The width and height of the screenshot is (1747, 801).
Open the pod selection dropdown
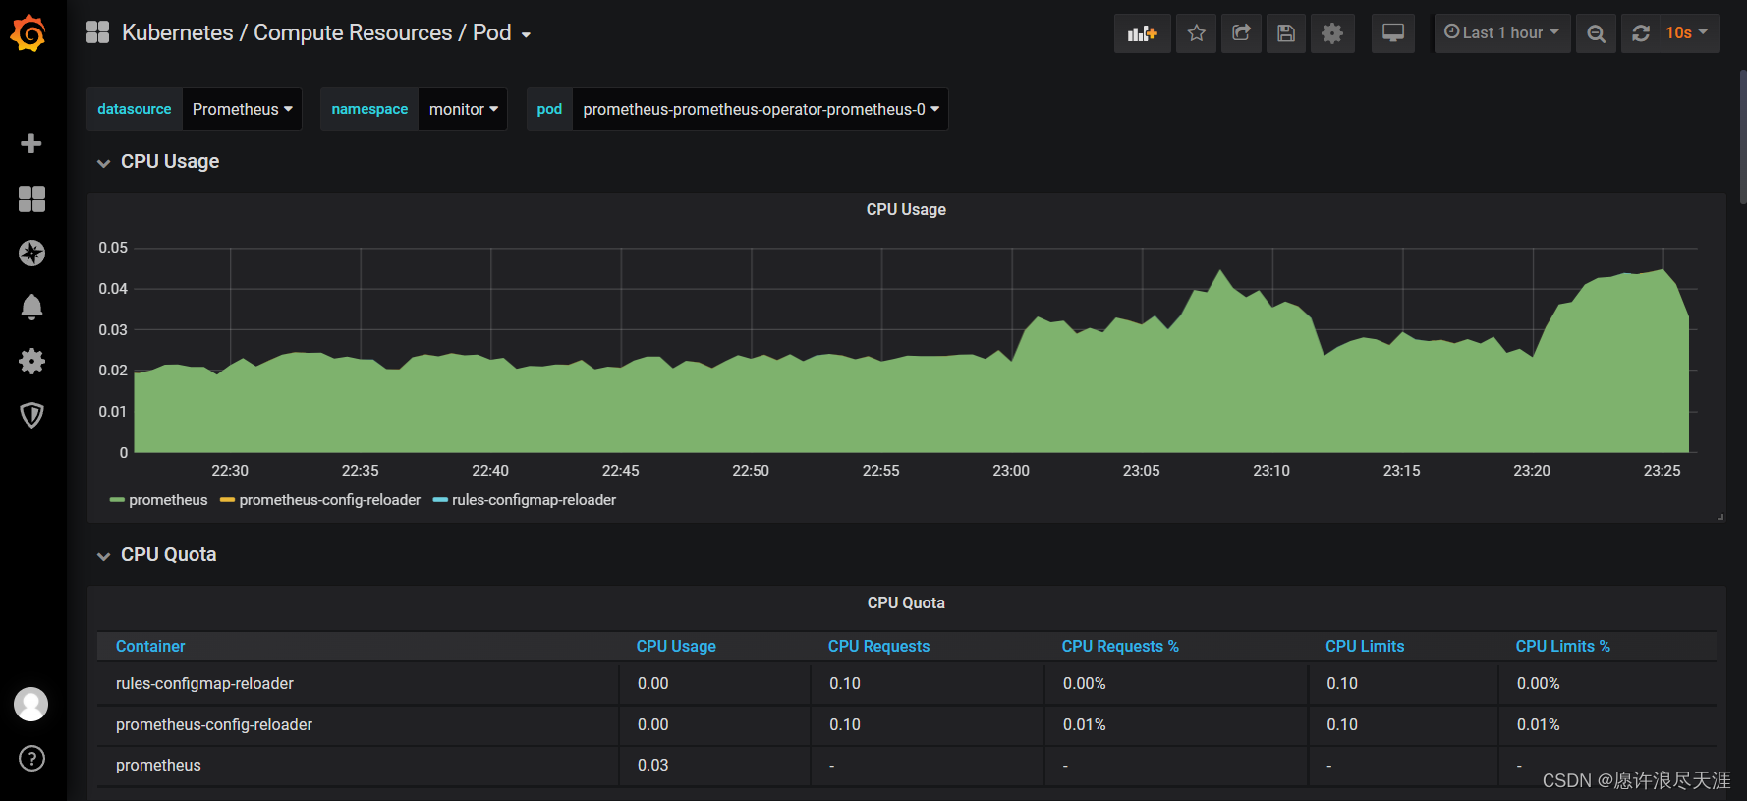(x=761, y=109)
